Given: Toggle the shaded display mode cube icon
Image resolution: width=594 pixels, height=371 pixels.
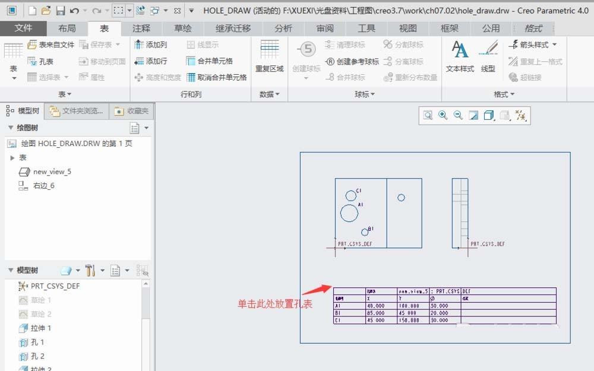Looking at the screenshot, I should [488, 115].
